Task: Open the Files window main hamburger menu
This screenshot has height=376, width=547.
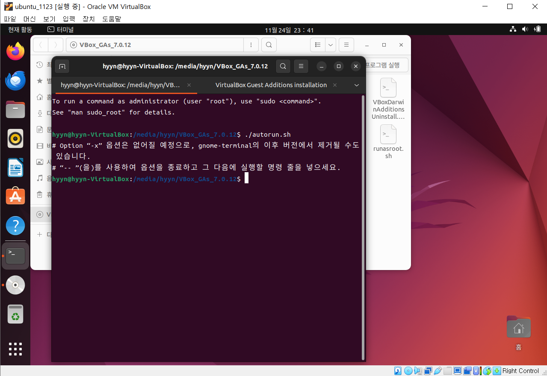Action: click(346, 45)
